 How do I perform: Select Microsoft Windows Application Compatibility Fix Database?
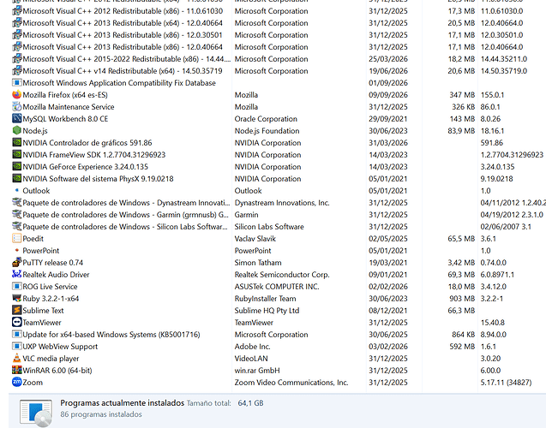(119, 83)
